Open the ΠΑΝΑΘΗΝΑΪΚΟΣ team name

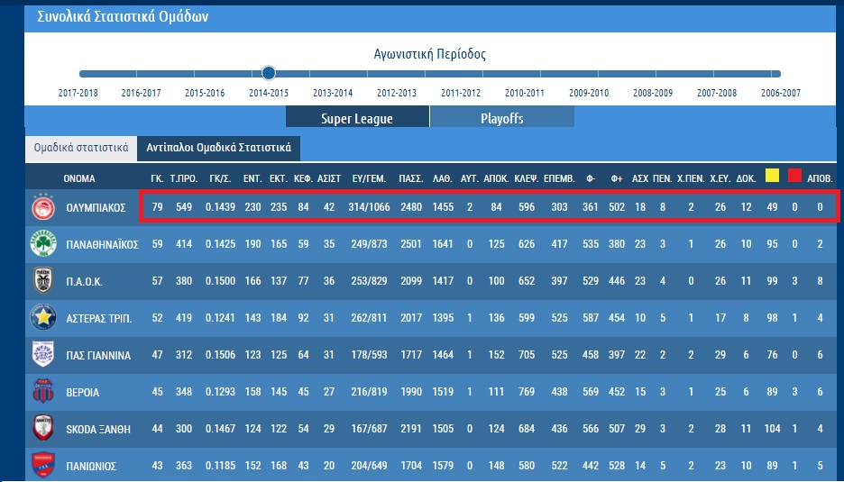tap(102, 245)
